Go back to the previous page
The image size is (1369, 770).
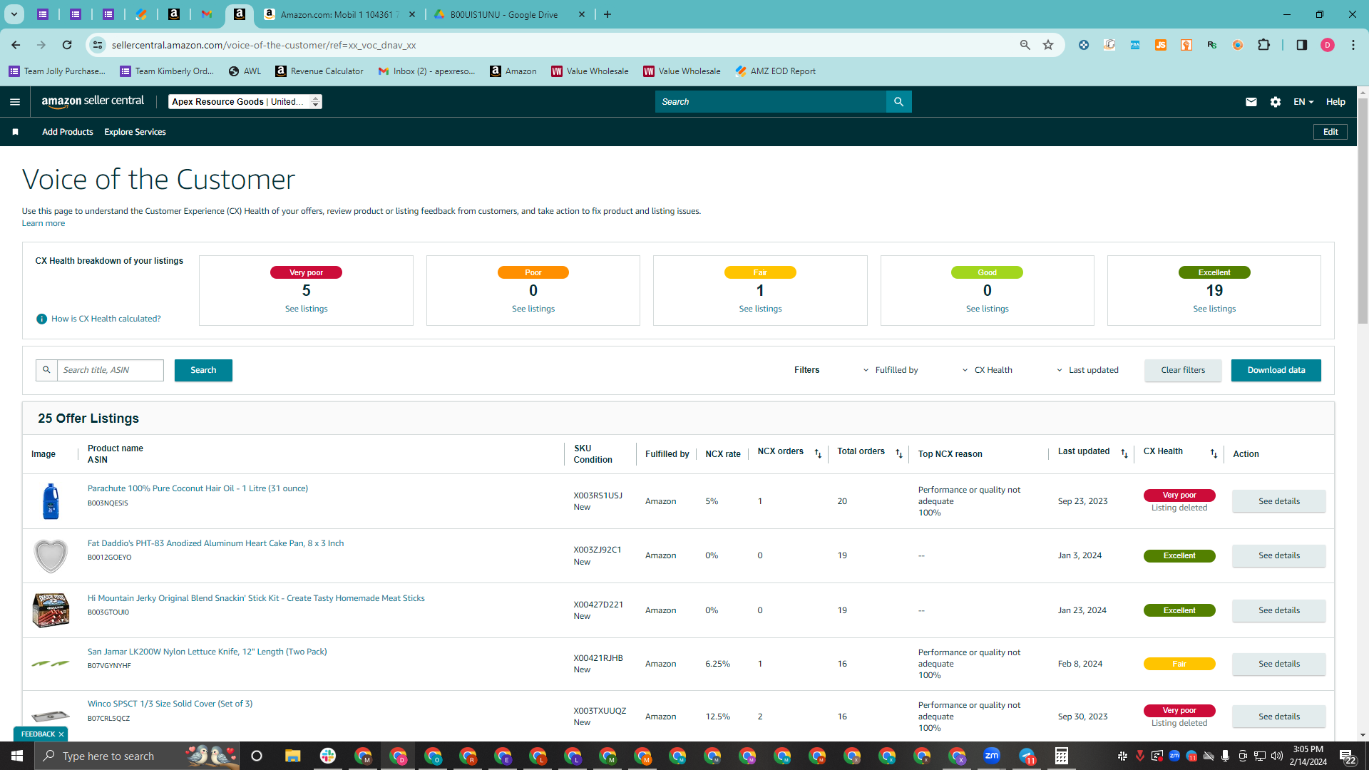tap(16, 45)
